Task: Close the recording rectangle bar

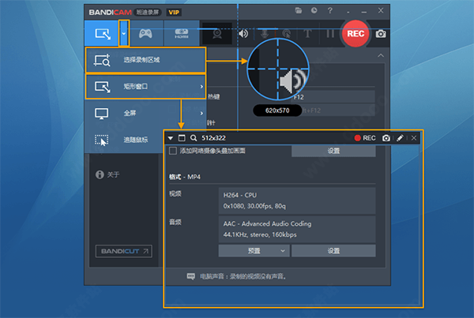Action: coord(414,138)
